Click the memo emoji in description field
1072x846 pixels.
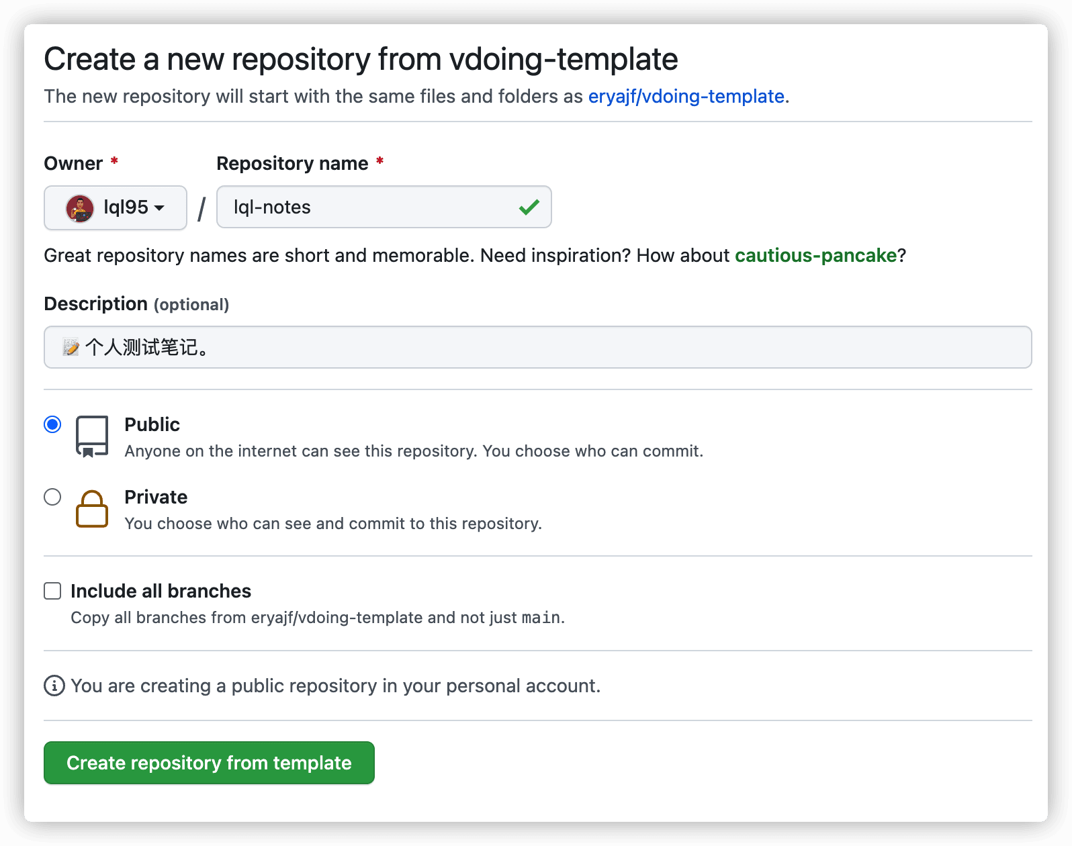(x=71, y=347)
